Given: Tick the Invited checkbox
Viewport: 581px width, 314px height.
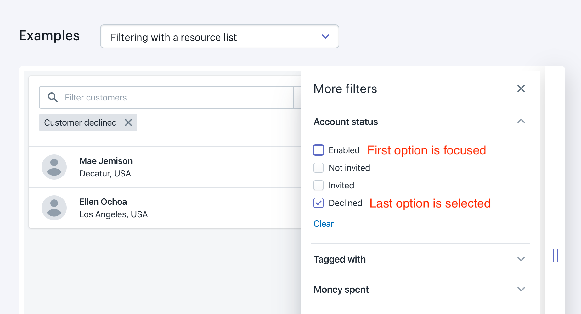Looking at the screenshot, I should pos(319,185).
